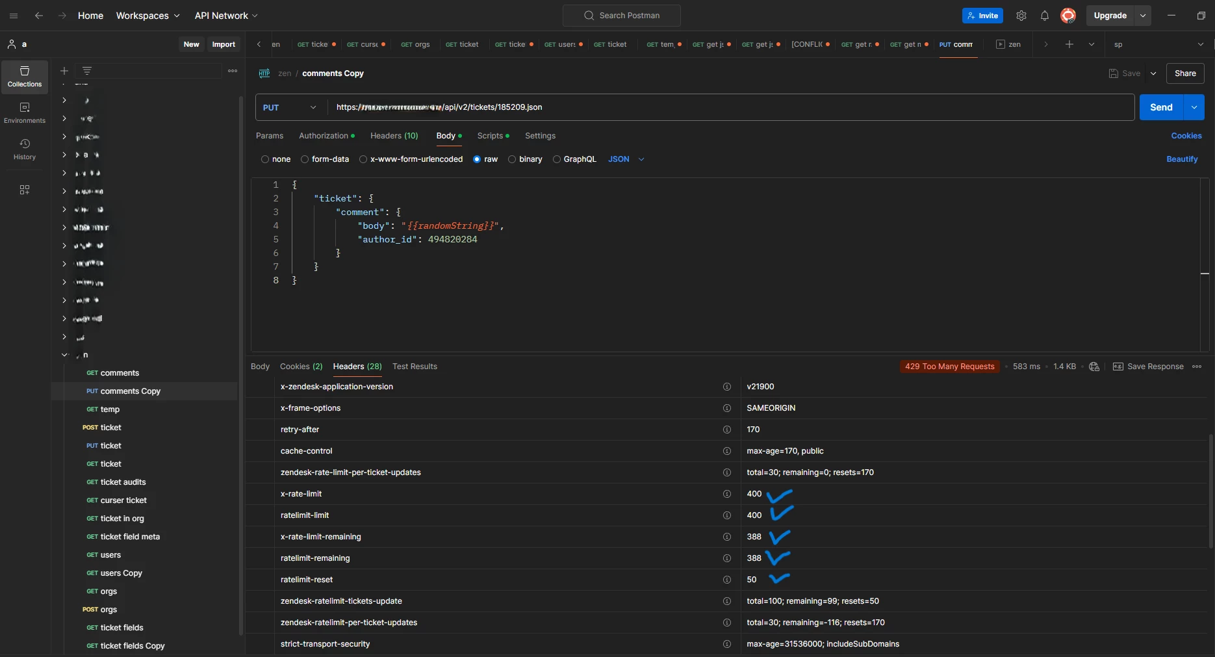Click the HTTP request type icon near zen
1215x657 pixels.
coord(264,73)
